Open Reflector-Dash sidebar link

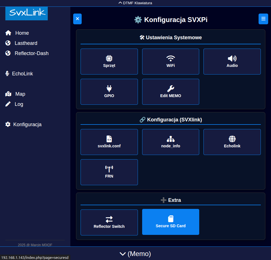click(x=31, y=53)
